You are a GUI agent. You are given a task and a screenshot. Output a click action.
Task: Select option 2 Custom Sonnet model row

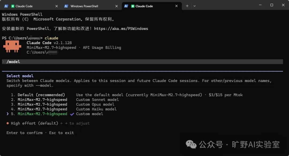coord(65,100)
